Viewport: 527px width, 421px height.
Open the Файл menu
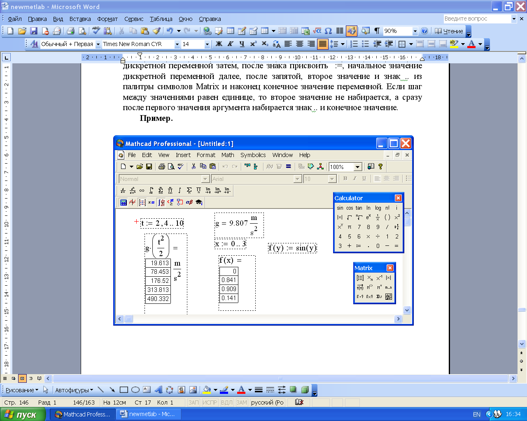(x=15, y=19)
